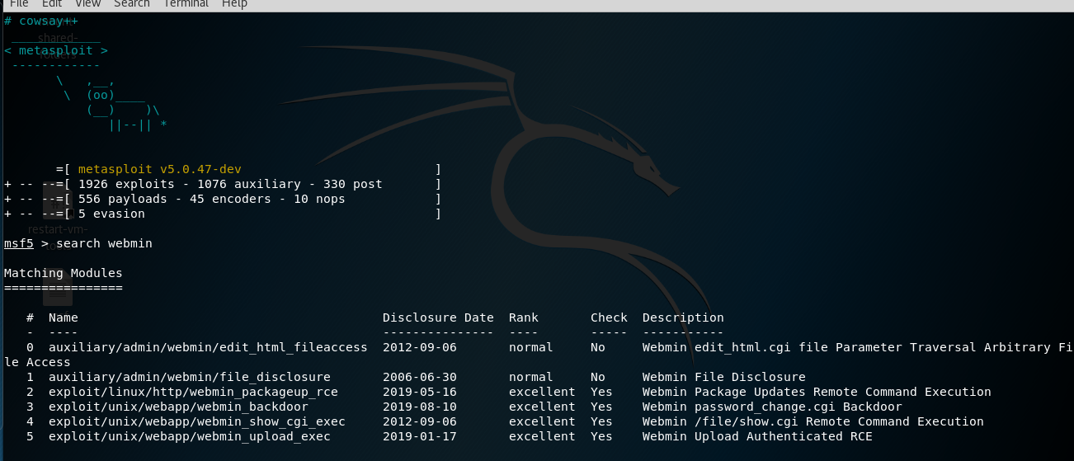This screenshot has height=461, width=1074.
Task: Click 'Yes' check value of webmin_upload_exec row
Action: click(x=601, y=437)
